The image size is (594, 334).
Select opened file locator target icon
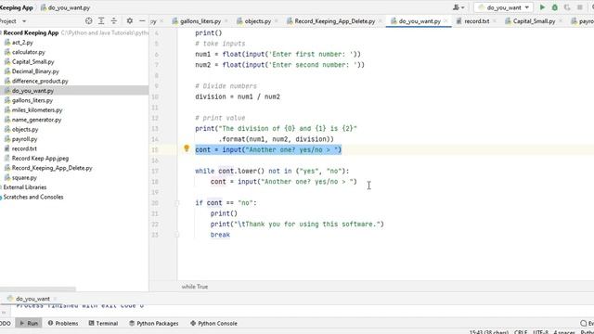pos(89,21)
